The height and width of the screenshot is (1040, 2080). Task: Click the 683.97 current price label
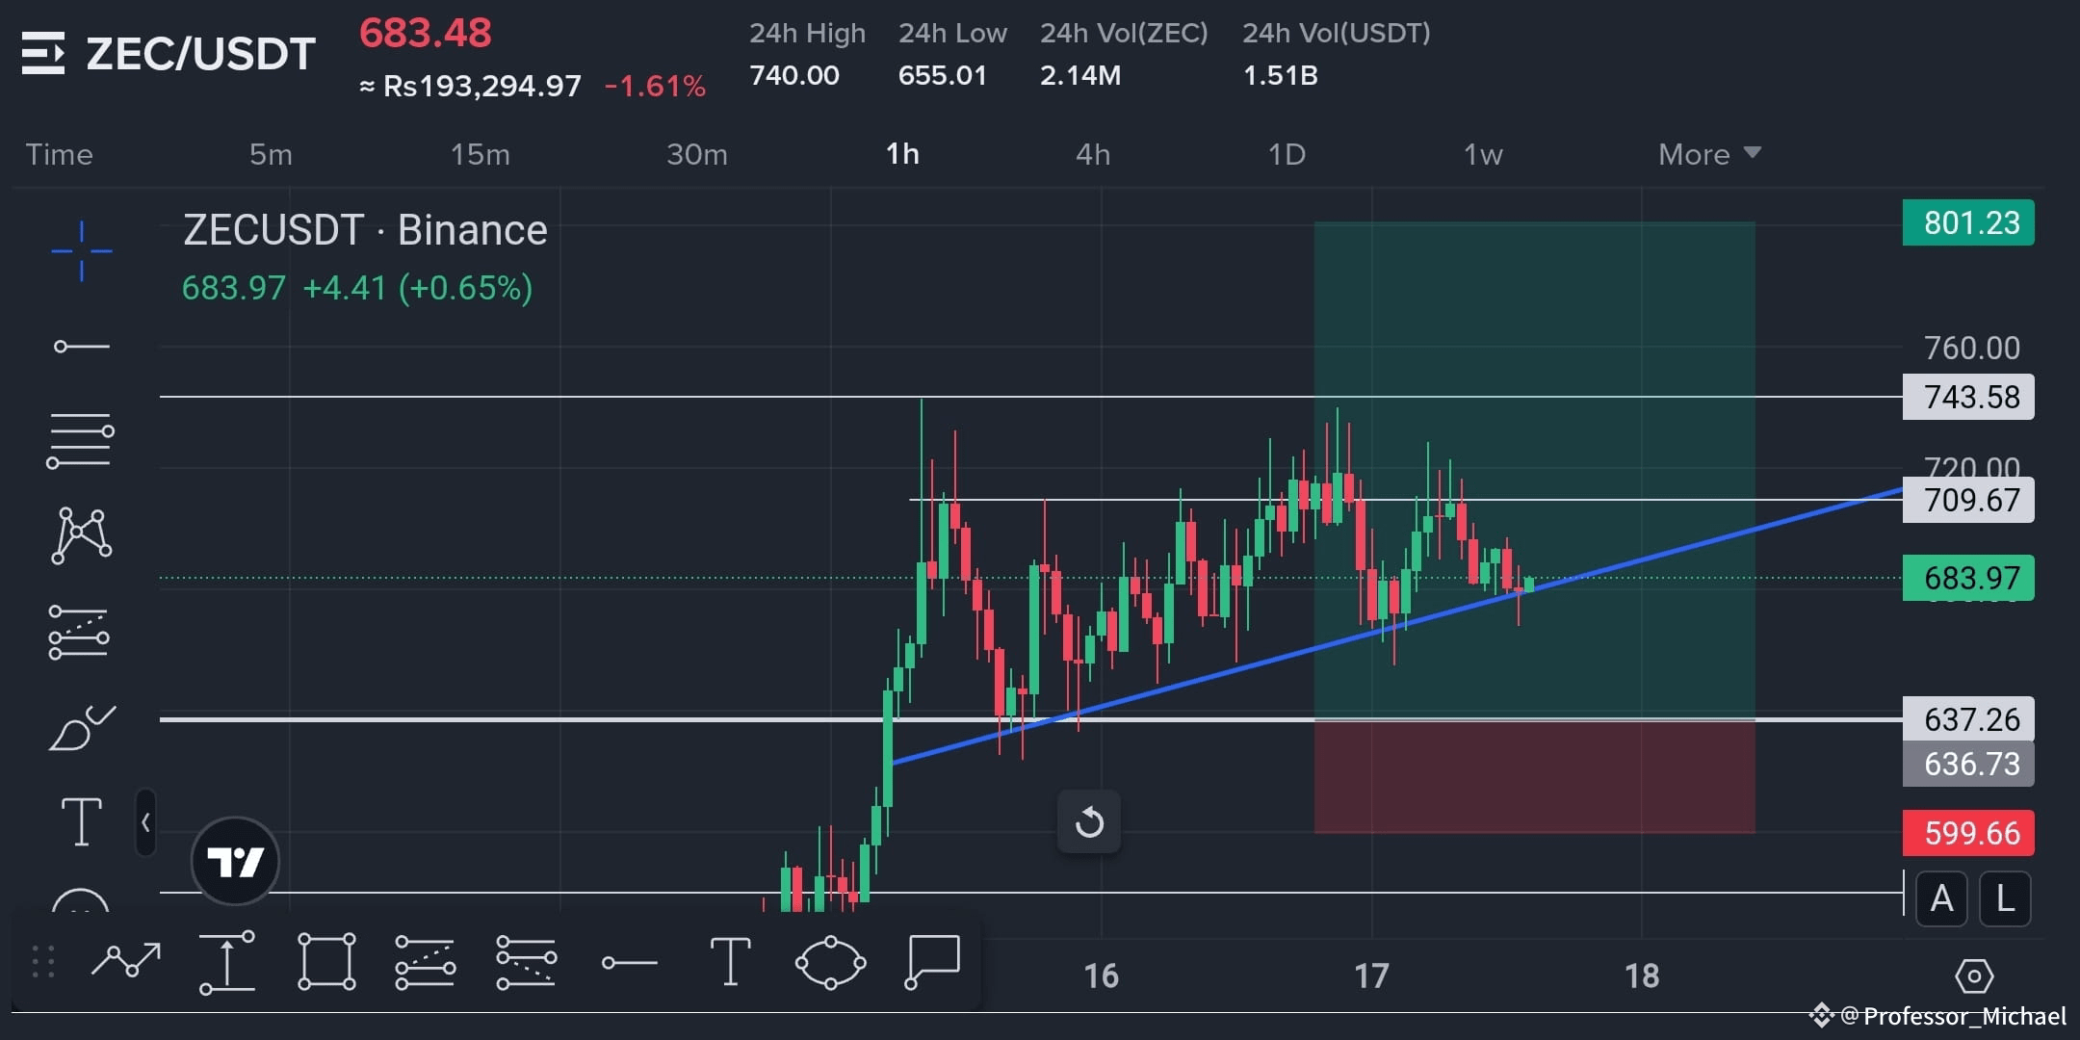coord(1968,578)
